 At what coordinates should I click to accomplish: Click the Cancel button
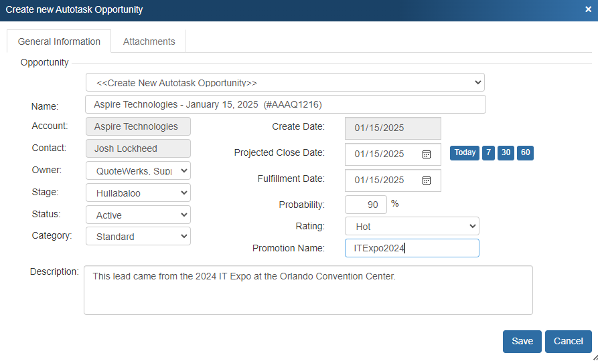[x=568, y=341]
